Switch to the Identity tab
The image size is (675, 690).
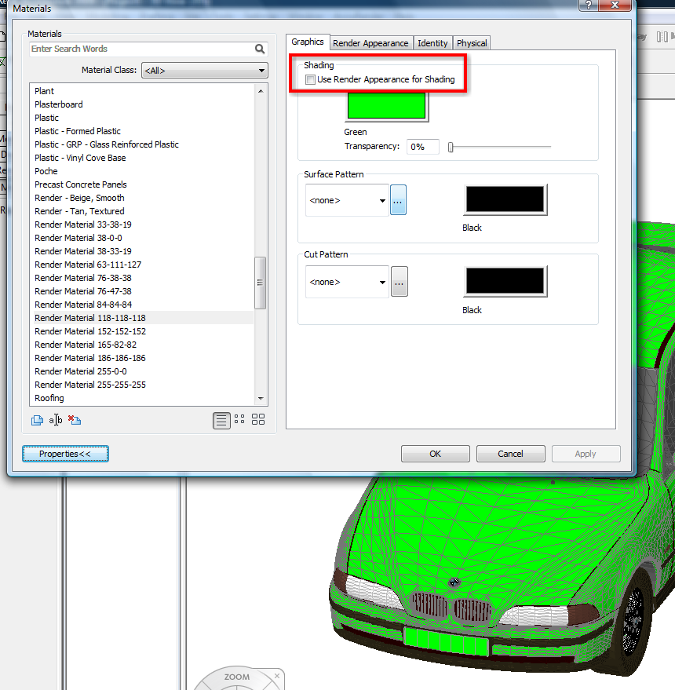coord(432,43)
